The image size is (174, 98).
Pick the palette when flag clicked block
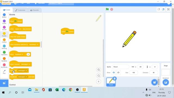16,21
